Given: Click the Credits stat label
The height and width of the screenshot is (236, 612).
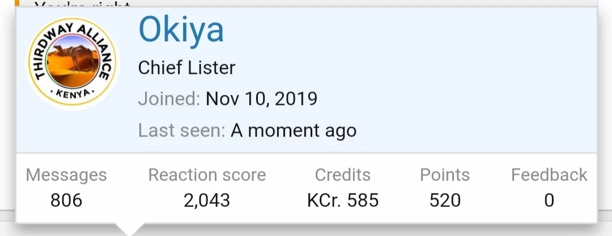Looking at the screenshot, I should click(x=343, y=175).
